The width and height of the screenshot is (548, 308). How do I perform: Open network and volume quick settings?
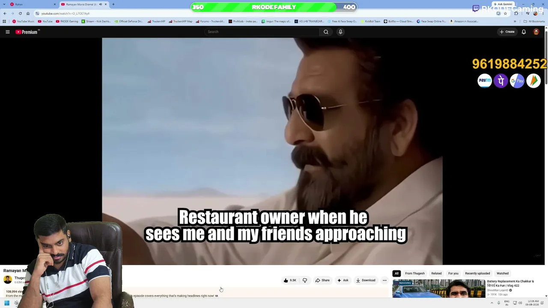(x=517, y=303)
